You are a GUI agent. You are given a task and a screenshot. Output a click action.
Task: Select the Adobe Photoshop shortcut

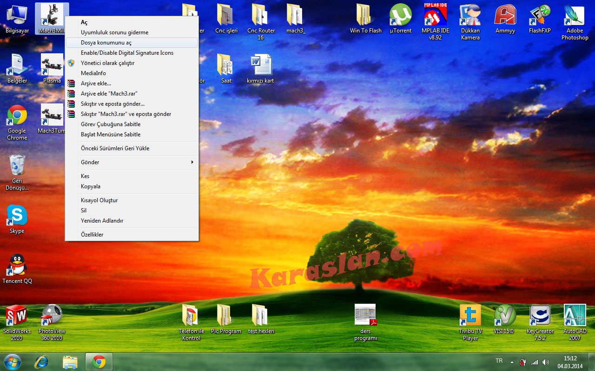click(575, 22)
